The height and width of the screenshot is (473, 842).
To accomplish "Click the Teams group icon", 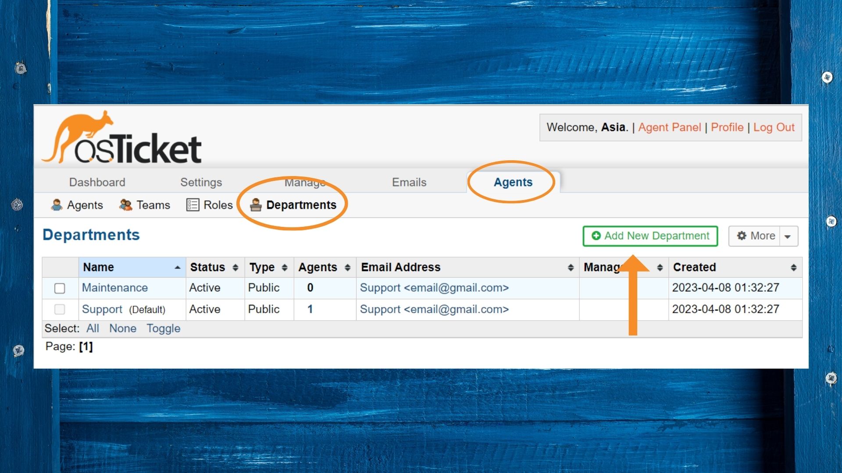I will 126,205.
